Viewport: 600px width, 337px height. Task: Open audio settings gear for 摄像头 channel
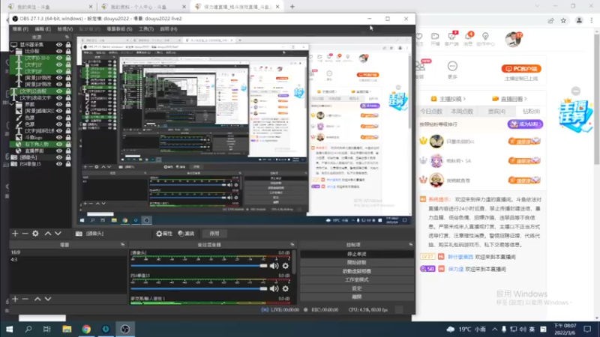pyautogui.click(x=286, y=266)
